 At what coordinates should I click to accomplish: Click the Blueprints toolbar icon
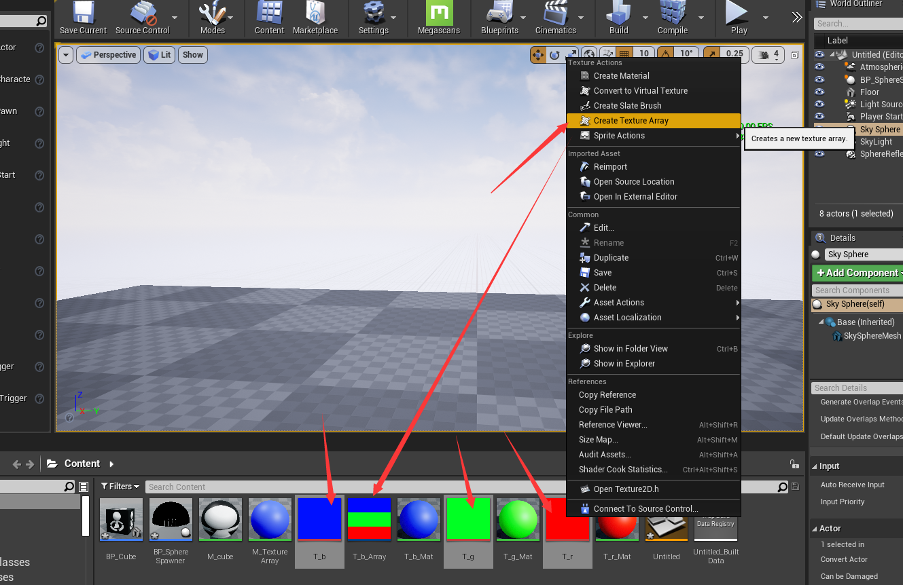tap(499, 18)
